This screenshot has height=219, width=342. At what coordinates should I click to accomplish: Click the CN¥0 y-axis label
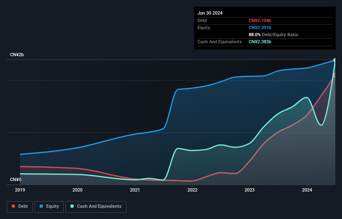click(x=16, y=179)
